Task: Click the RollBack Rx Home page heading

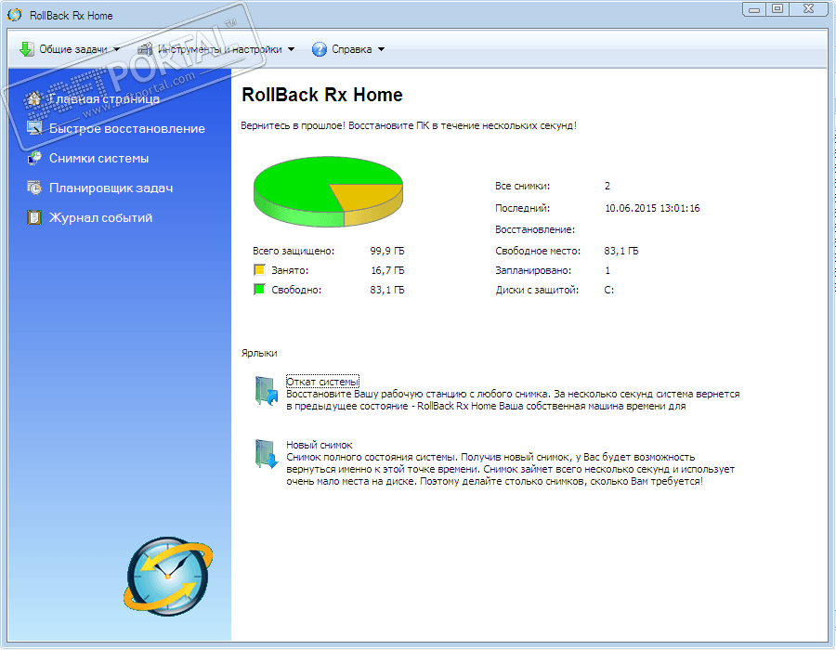Action: tap(322, 95)
